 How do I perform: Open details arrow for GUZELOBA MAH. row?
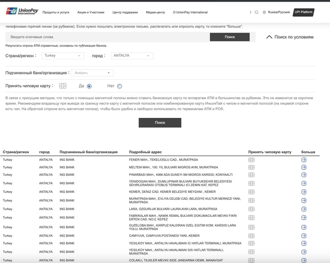coord(304,227)
